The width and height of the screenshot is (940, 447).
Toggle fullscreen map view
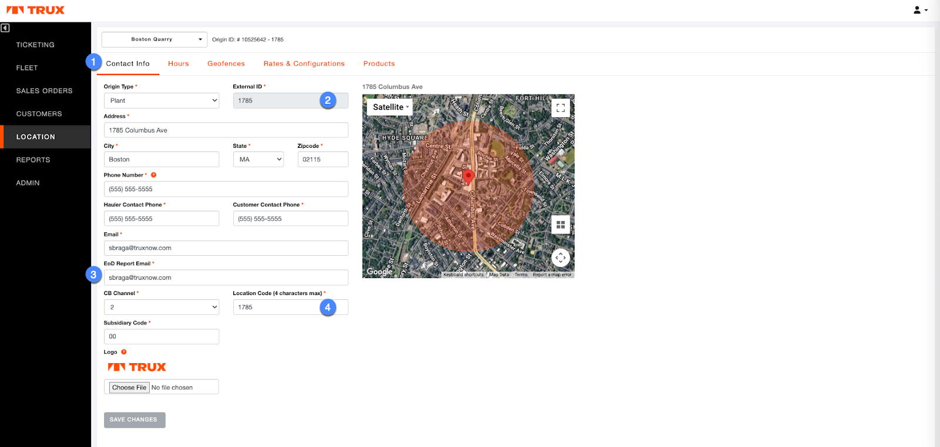(x=560, y=108)
